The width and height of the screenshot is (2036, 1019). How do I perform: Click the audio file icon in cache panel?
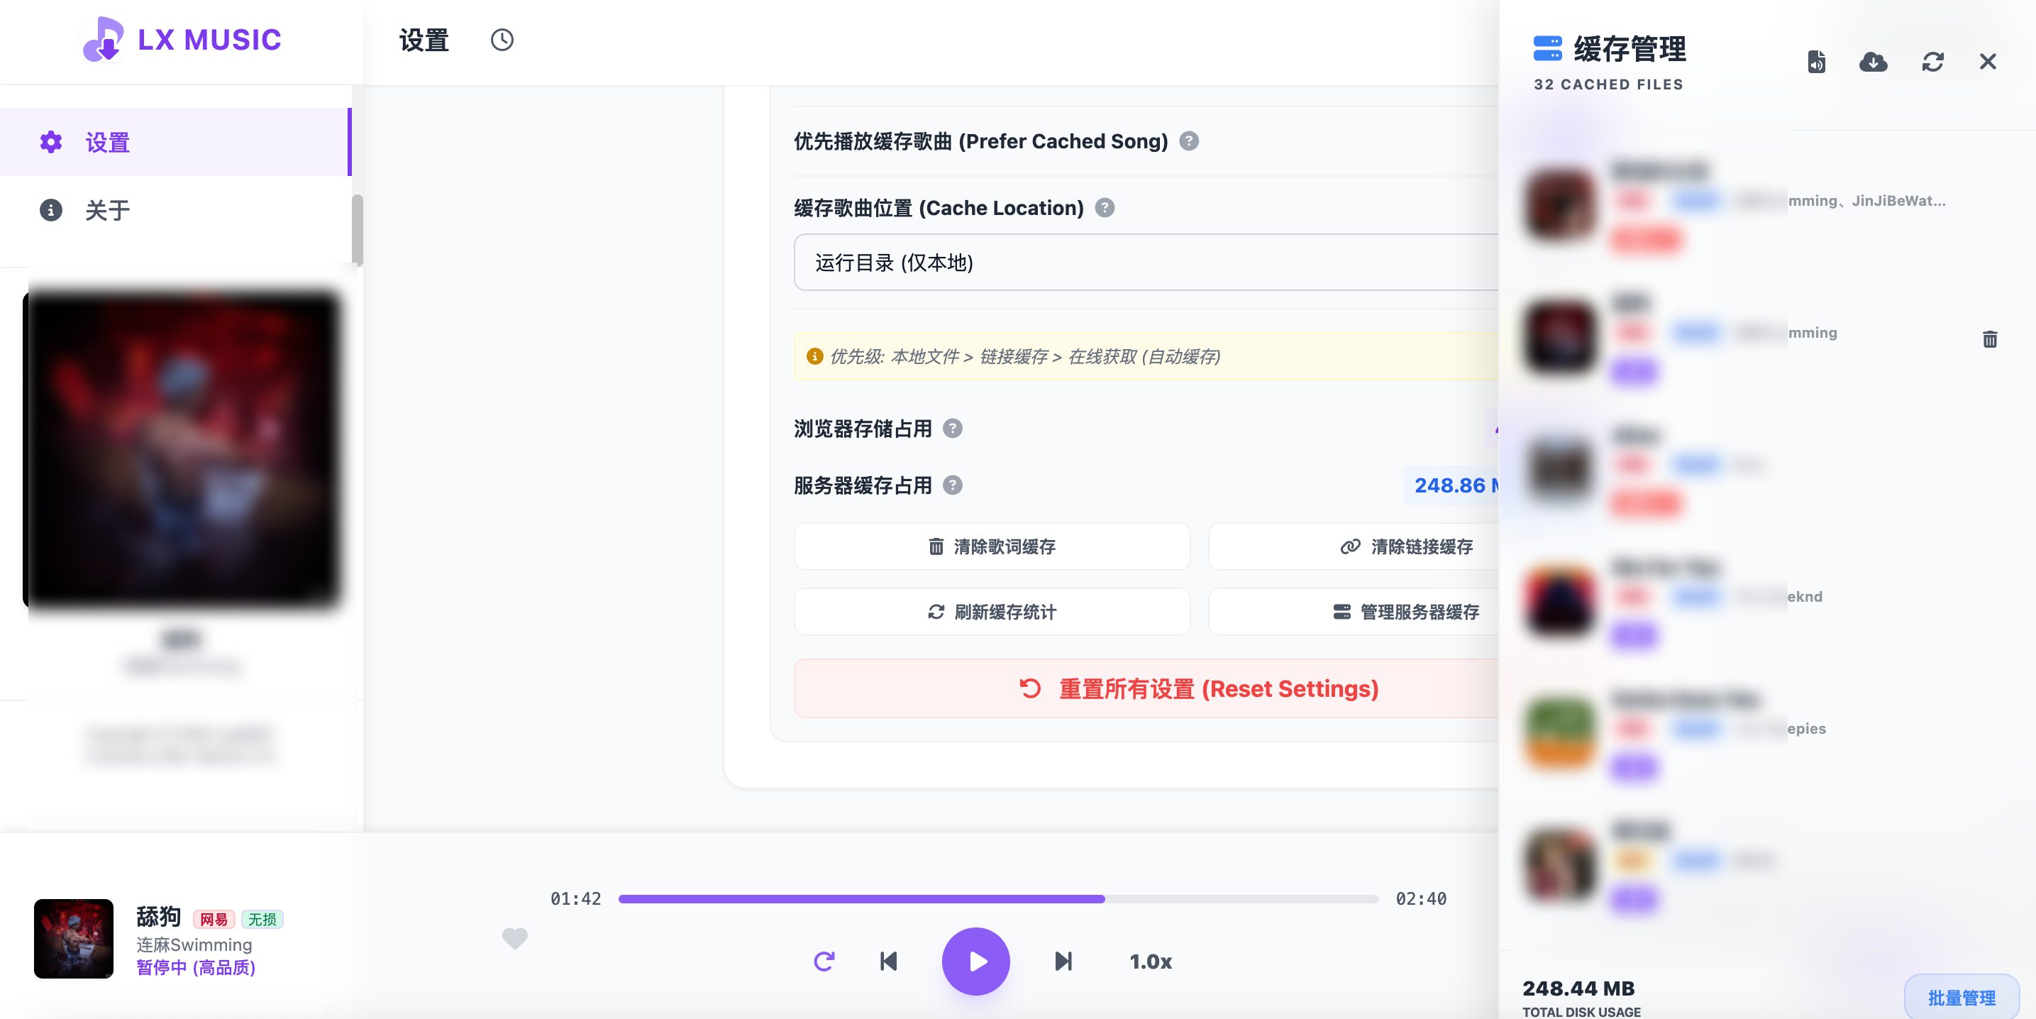tap(1816, 62)
